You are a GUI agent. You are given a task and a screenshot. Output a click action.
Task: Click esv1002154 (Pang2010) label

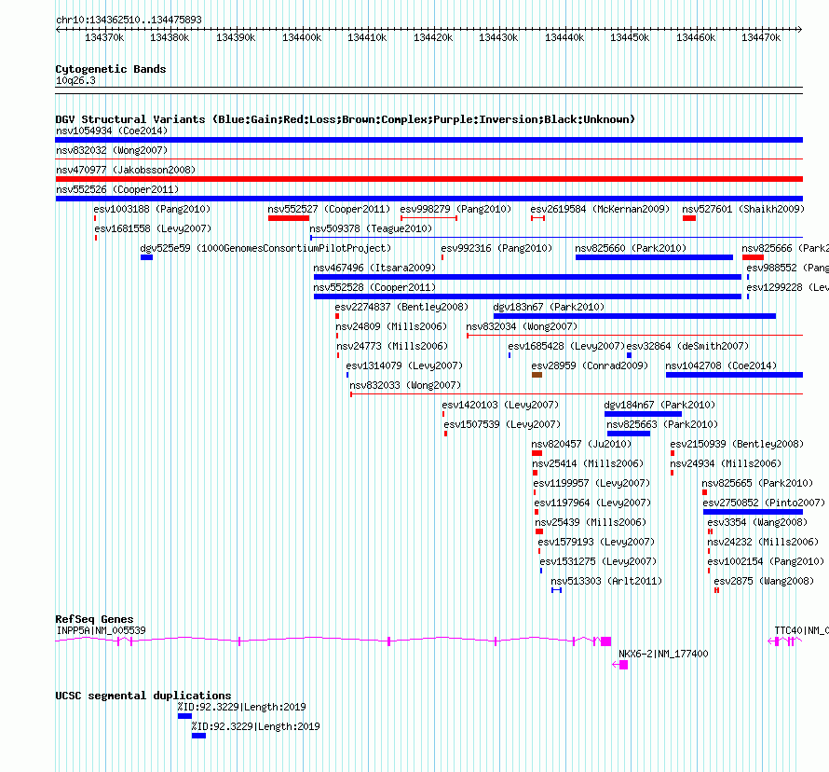(766, 561)
